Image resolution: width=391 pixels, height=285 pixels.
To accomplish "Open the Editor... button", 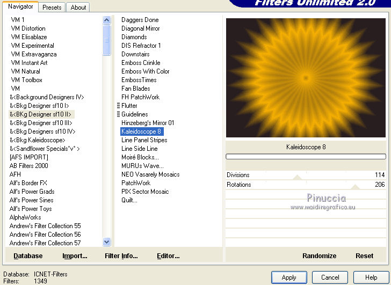I will tap(168, 256).
